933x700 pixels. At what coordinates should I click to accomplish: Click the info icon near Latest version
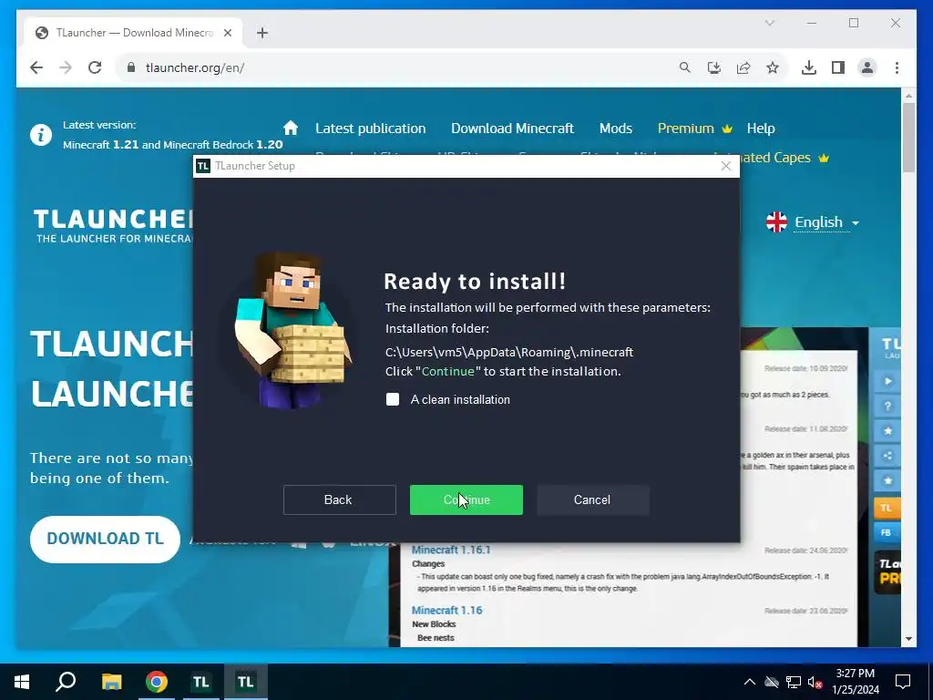(41, 135)
